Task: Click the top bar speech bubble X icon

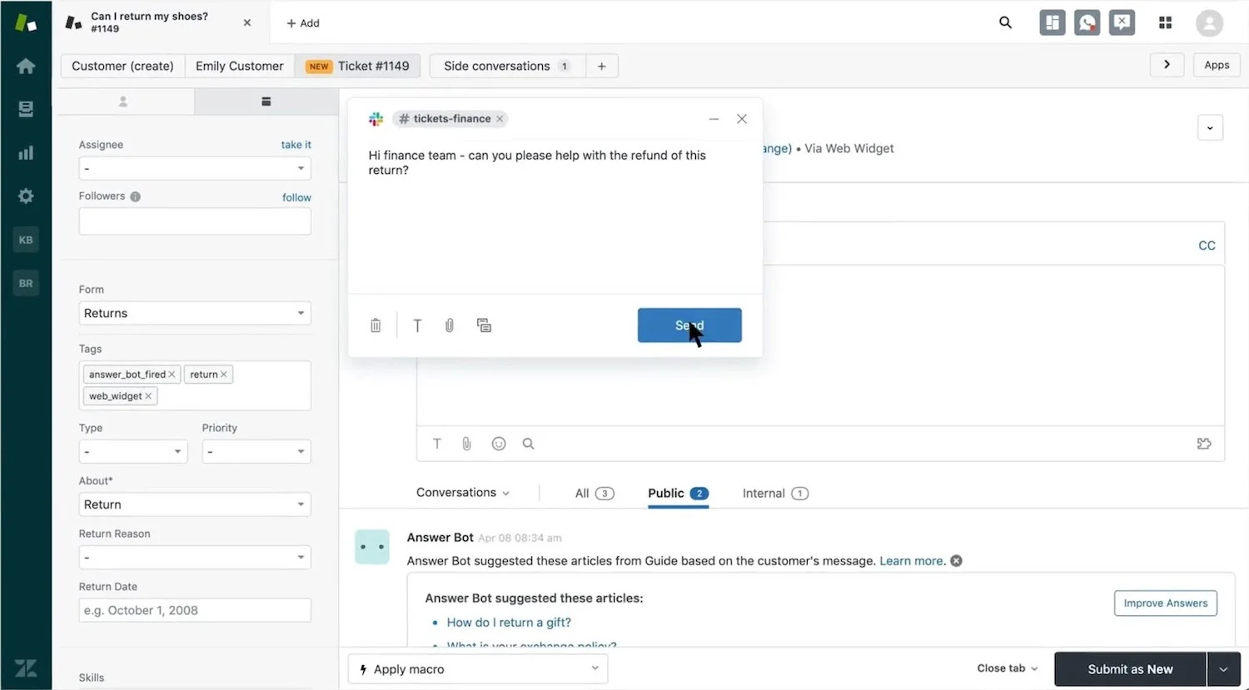Action: pyautogui.click(x=1122, y=22)
